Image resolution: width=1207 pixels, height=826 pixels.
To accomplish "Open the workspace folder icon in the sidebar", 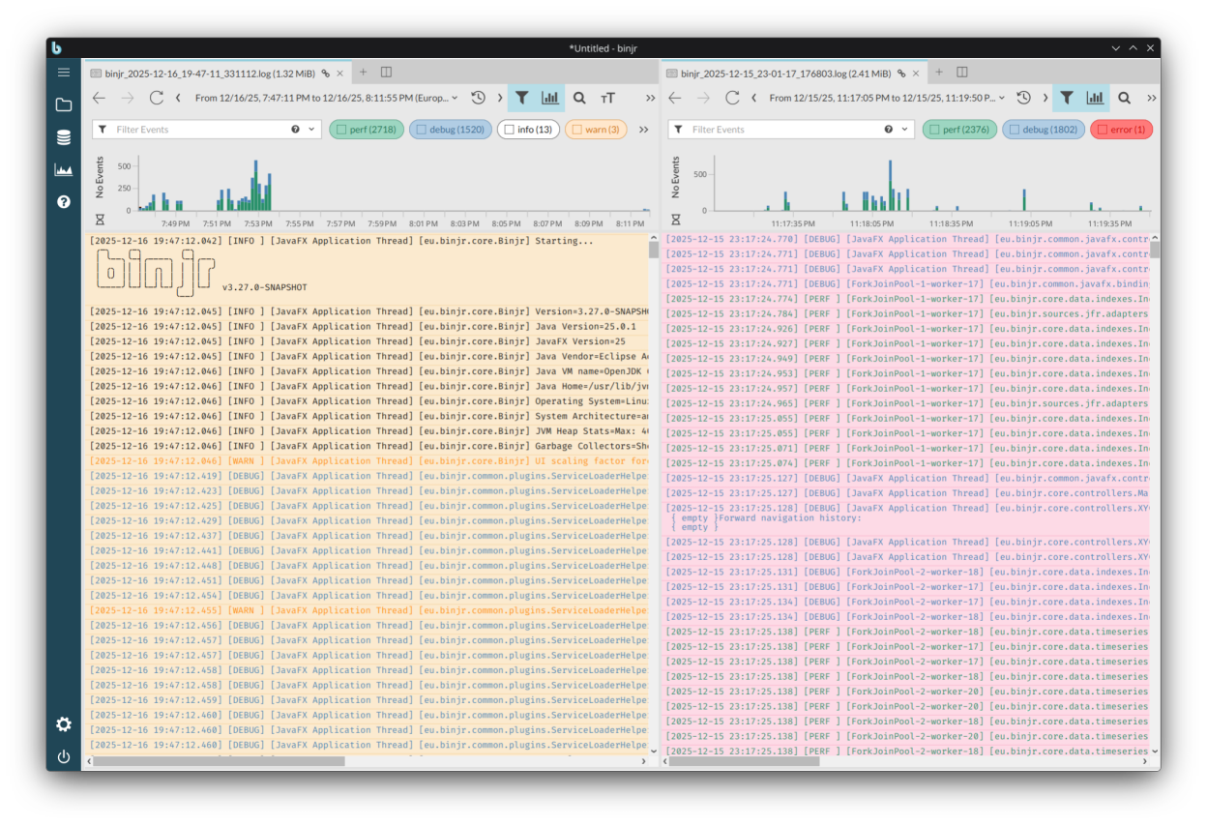I will point(64,105).
